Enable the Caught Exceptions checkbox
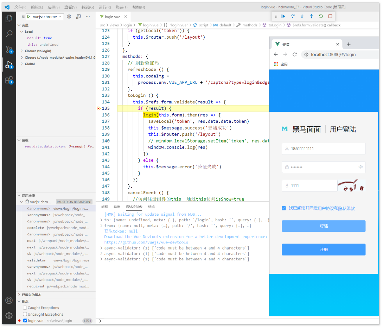Image resolution: width=383 pixels, height=329 pixels. (25, 308)
